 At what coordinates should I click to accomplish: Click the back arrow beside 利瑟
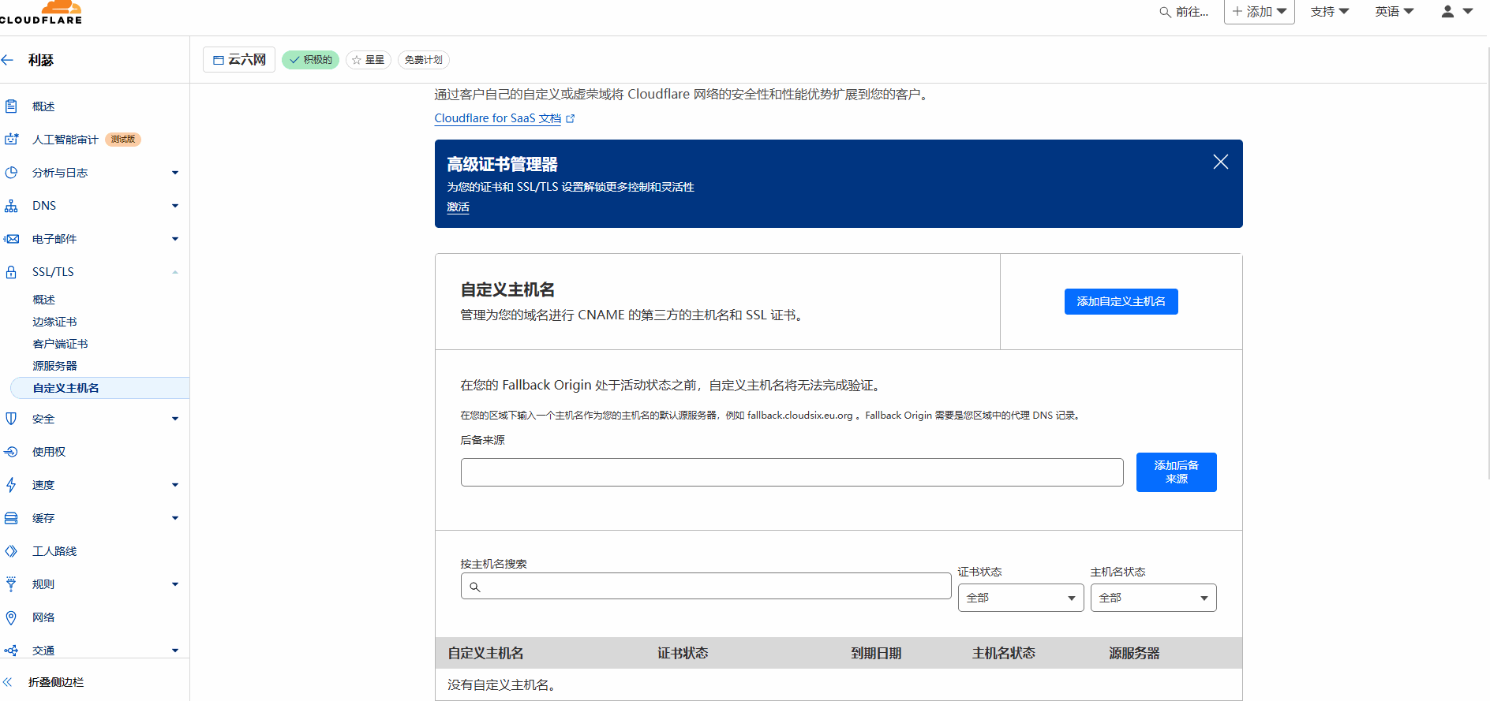tap(8, 60)
